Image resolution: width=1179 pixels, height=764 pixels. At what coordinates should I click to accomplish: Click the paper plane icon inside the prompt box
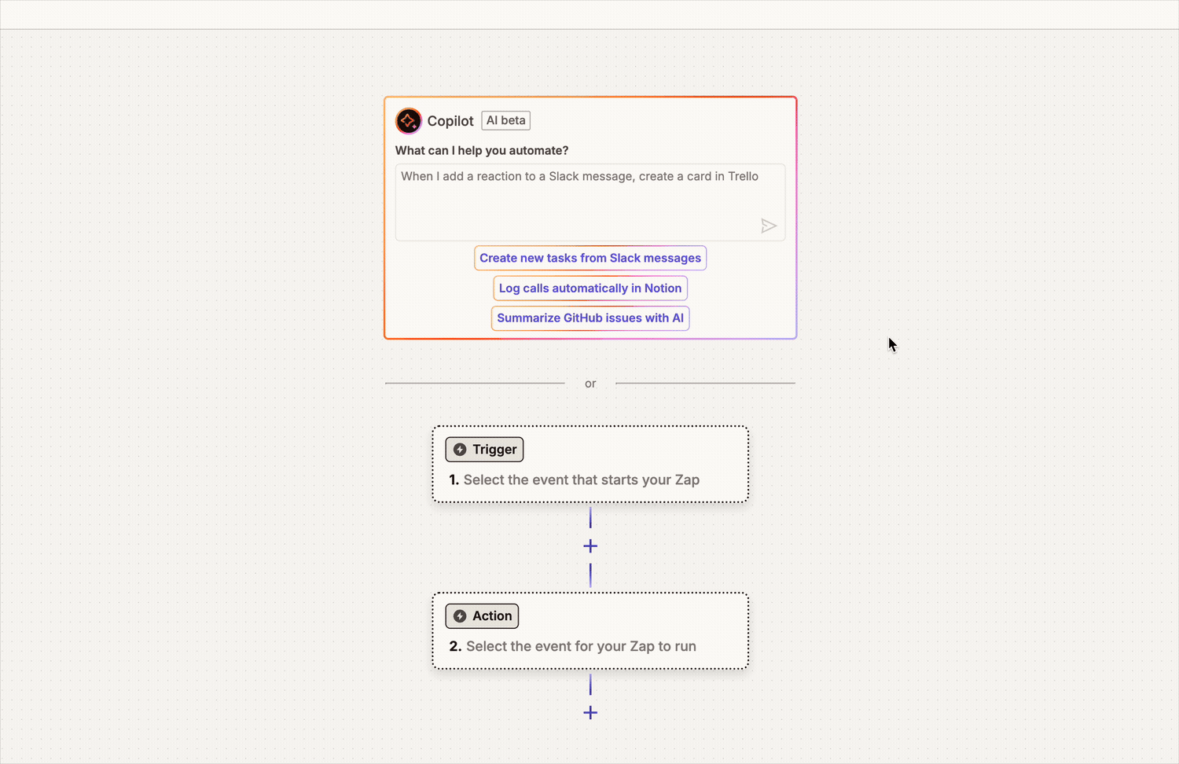pyautogui.click(x=769, y=226)
